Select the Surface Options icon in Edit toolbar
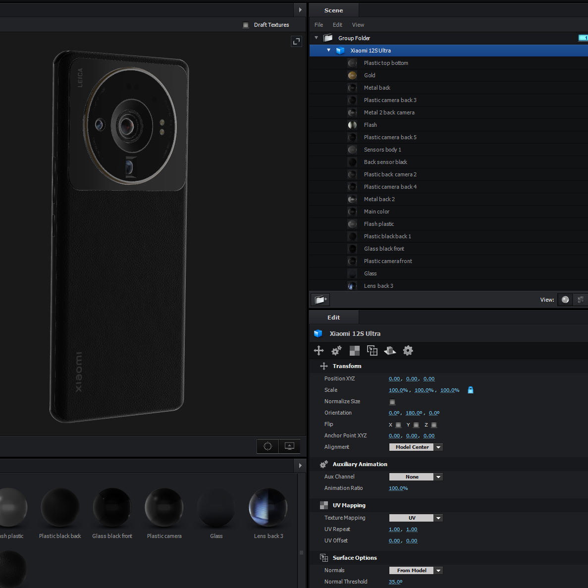588x588 pixels. pyautogui.click(x=372, y=351)
